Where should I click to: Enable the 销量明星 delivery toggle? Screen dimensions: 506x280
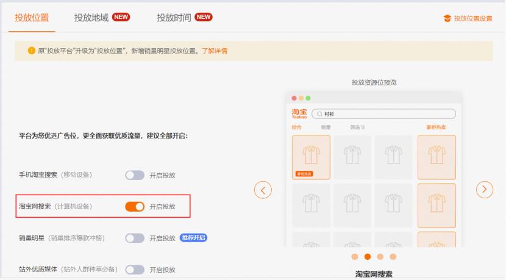pos(135,238)
